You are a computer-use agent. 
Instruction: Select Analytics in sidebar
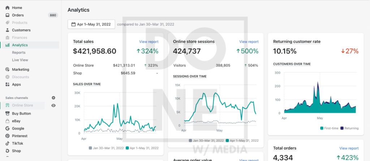pos(20,45)
